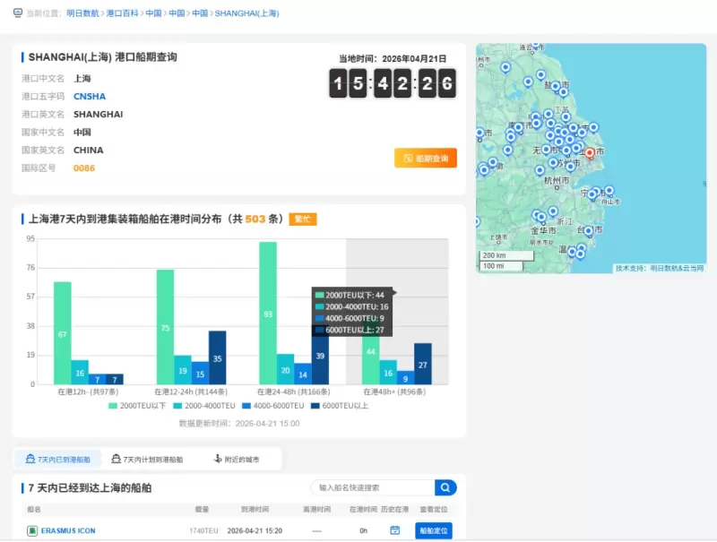Click the green ship icon beside ERASMUS ICON
The height and width of the screenshot is (542, 717).
31,529
